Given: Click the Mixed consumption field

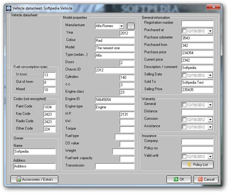Looking at the screenshot, I should (x=49, y=90).
